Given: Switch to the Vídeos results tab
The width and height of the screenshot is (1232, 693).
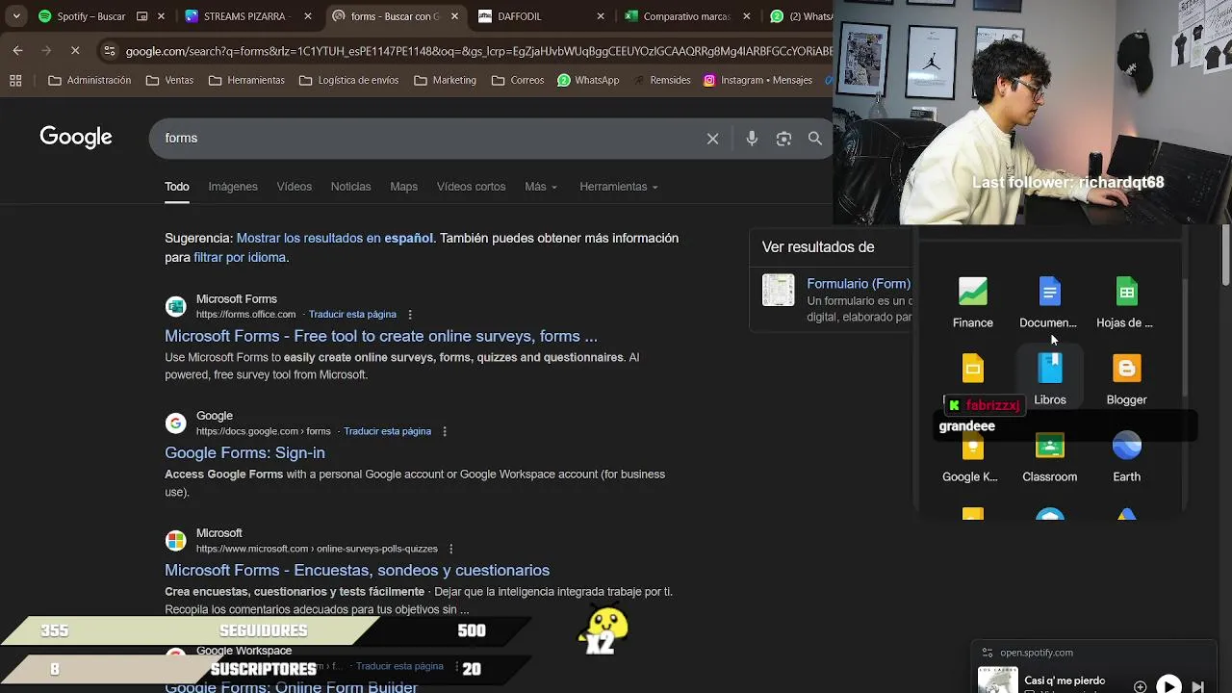Looking at the screenshot, I should pyautogui.click(x=294, y=187).
